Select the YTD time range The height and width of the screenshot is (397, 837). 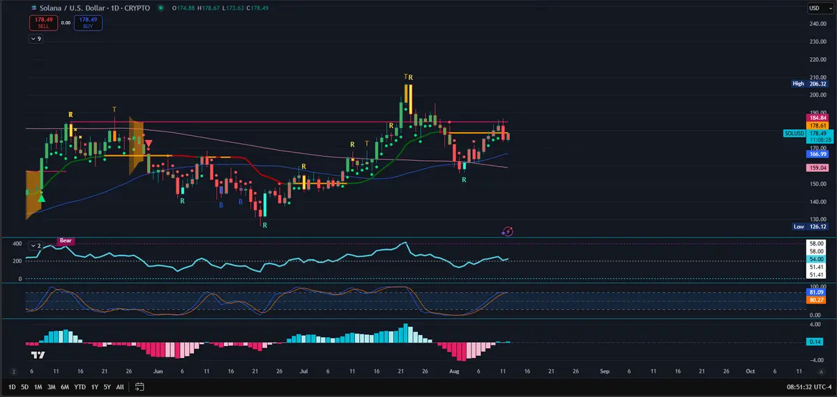point(80,386)
